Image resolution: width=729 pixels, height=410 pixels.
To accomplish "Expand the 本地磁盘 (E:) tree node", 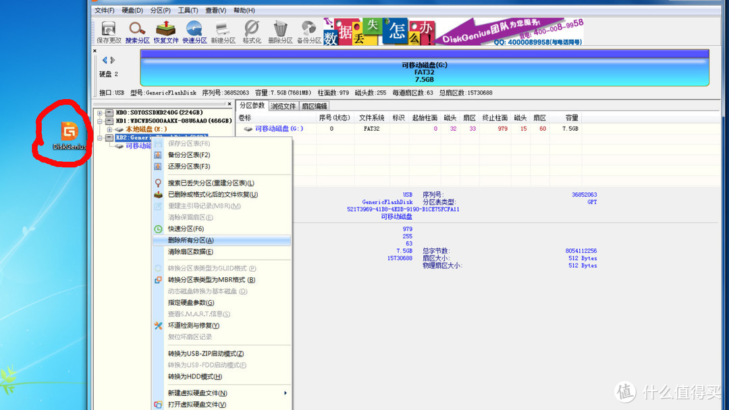I will pos(109,129).
